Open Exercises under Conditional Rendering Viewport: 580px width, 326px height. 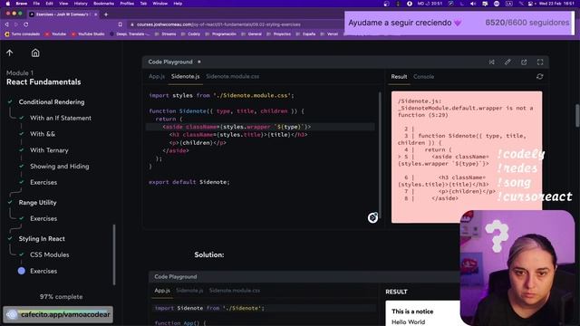(43, 182)
